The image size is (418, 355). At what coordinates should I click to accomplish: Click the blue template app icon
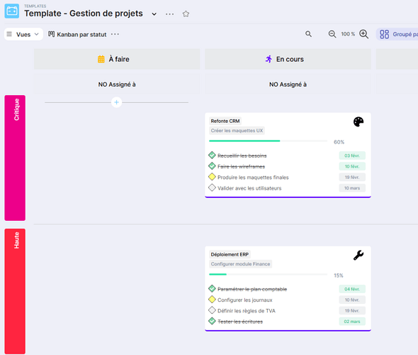click(x=12, y=11)
